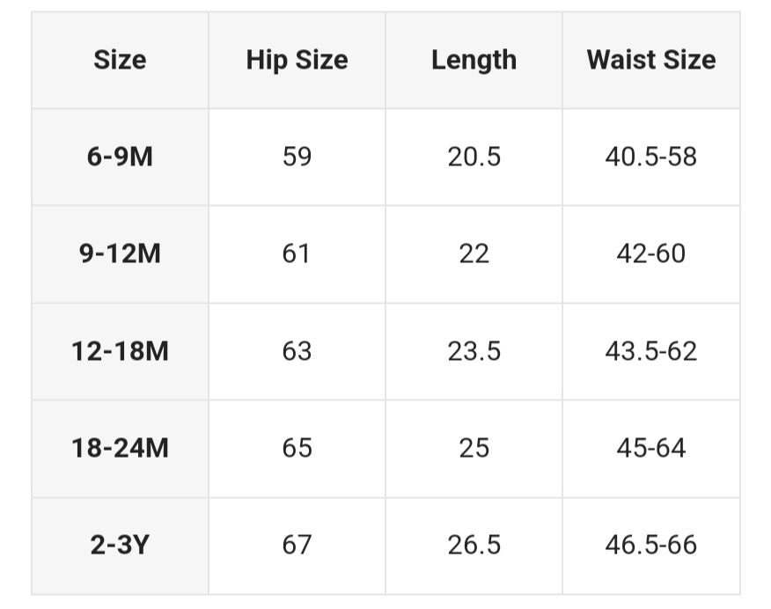Click the Size column header

pos(120,60)
